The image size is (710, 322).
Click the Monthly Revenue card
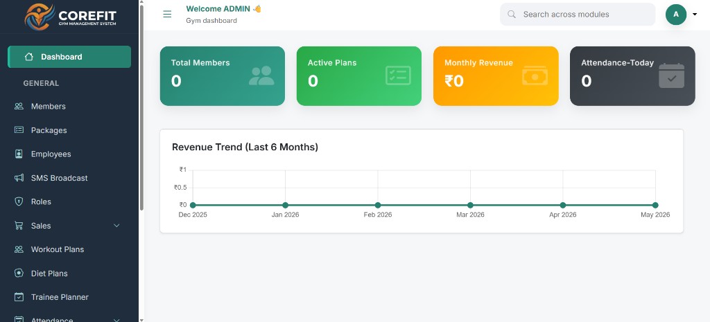coord(496,76)
